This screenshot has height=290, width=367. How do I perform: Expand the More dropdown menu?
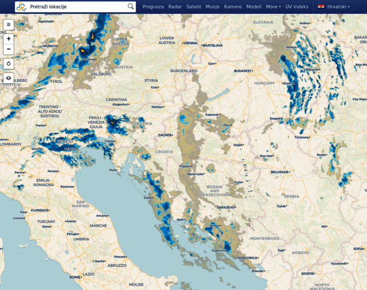click(273, 7)
